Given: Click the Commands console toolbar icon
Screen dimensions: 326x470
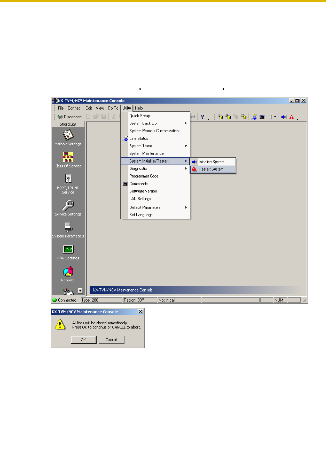Looking at the screenshot, I should tap(262, 117).
